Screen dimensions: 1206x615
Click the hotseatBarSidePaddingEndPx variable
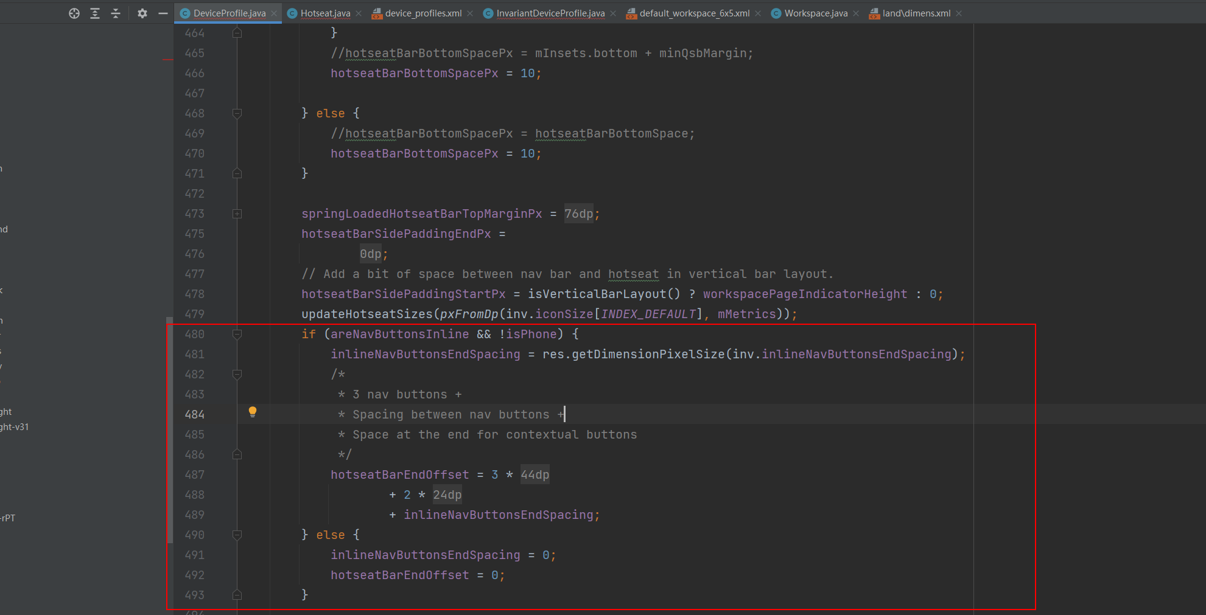[396, 234]
